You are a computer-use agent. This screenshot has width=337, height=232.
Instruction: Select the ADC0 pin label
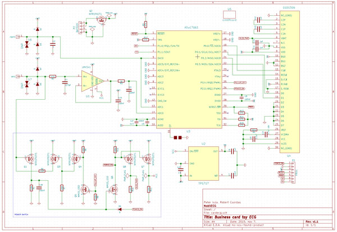160,113
